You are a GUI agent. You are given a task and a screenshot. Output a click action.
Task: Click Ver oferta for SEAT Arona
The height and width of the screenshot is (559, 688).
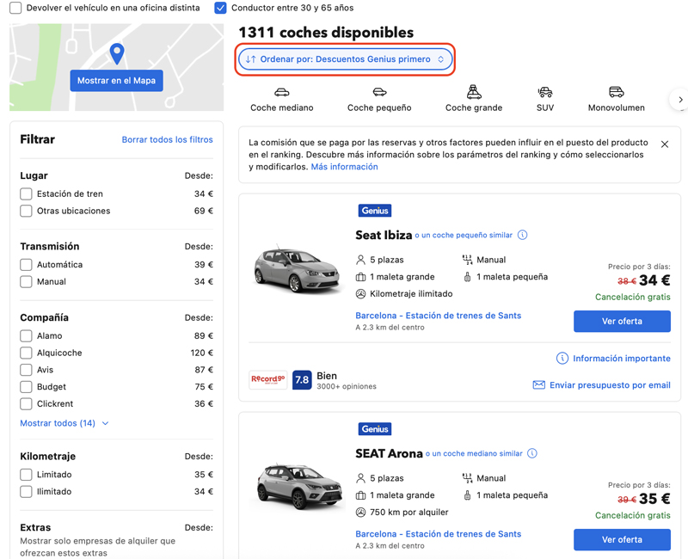pyautogui.click(x=622, y=540)
